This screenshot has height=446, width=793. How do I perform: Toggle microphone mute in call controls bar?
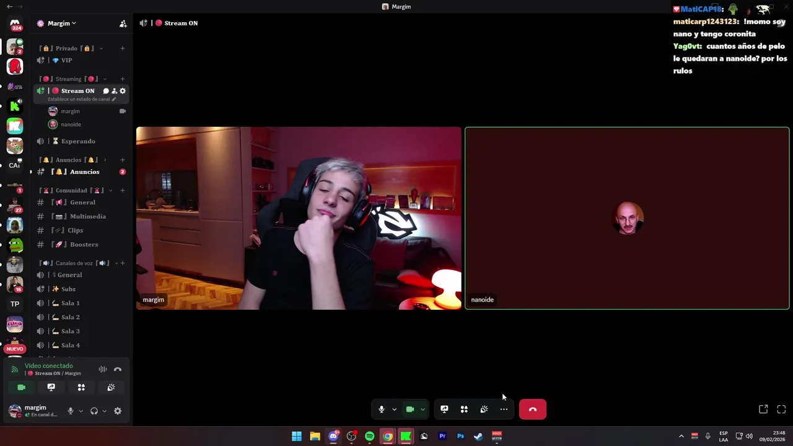point(382,409)
